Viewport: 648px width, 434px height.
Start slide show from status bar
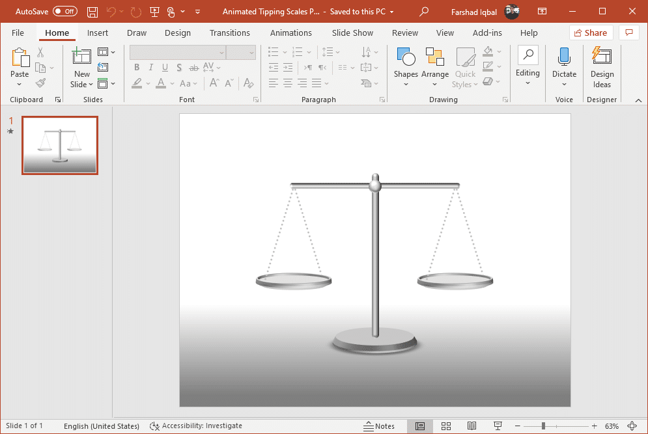coord(498,426)
